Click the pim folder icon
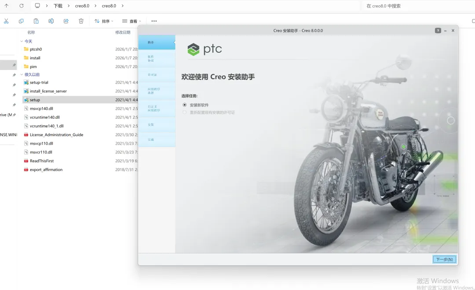The image size is (475, 290). (x=26, y=67)
